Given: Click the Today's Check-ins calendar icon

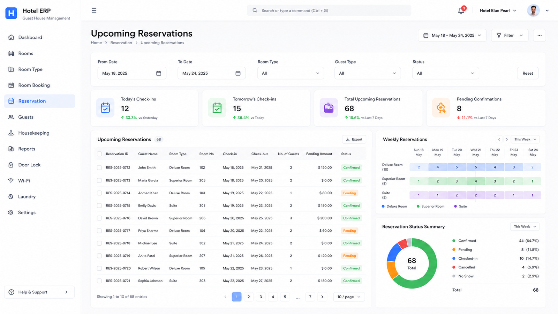Looking at the screenshot, I should point(105,108).
